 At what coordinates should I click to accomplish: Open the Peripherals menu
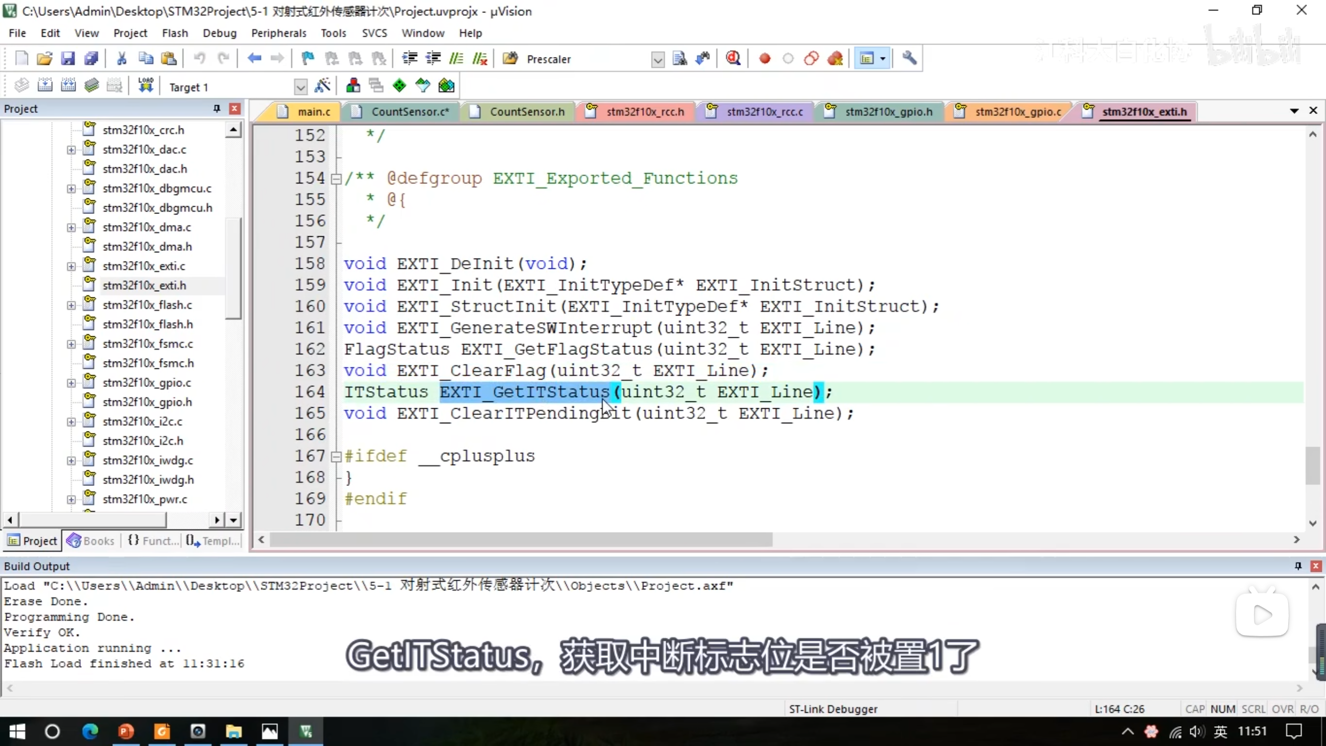point(279,33)
